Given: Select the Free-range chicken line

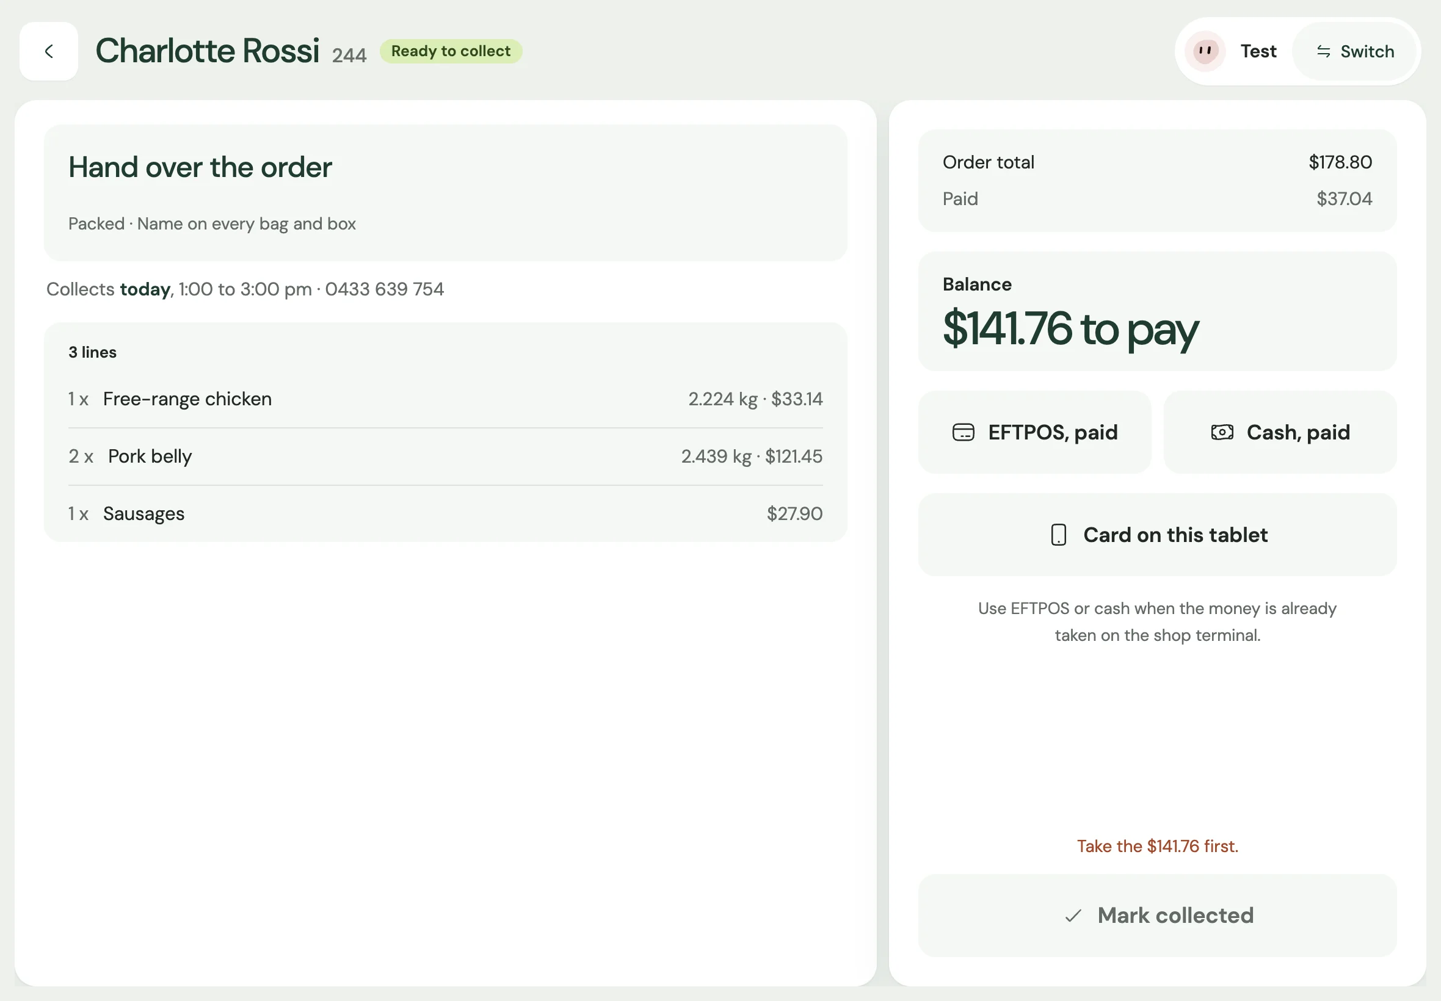Looking at the screenshot, I should (445, 400).
